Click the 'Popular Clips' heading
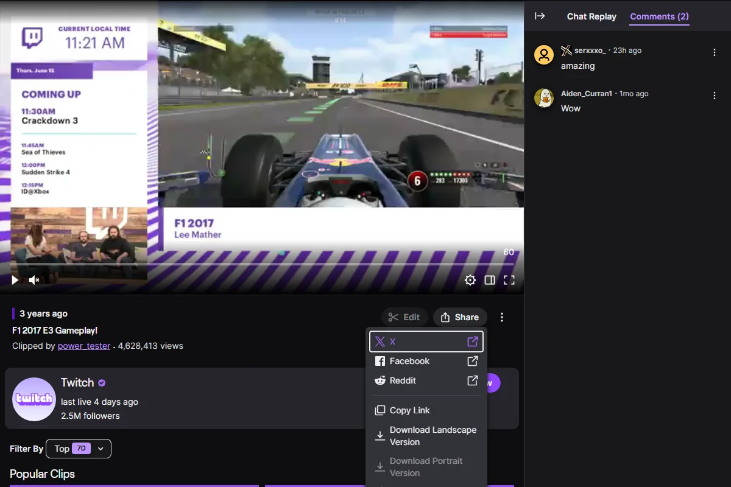 tap(42, 474)
